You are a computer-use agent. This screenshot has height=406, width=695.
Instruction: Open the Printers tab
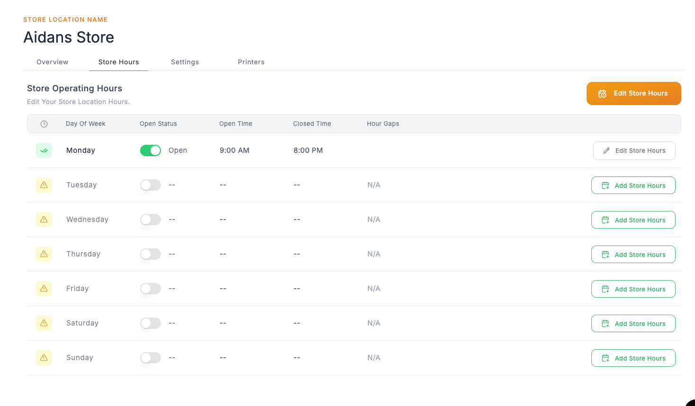coord(251,62)
